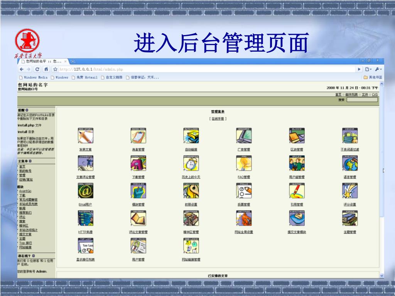
Task: Click the 首页 link in top navigation
Action: click(338, 94)
